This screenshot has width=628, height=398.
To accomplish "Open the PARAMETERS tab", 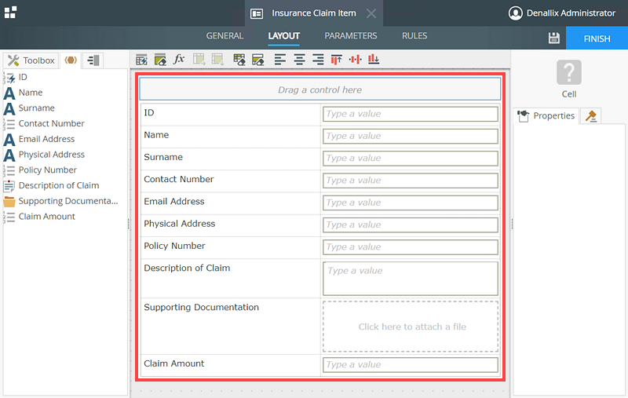I will tap(350, 36).
